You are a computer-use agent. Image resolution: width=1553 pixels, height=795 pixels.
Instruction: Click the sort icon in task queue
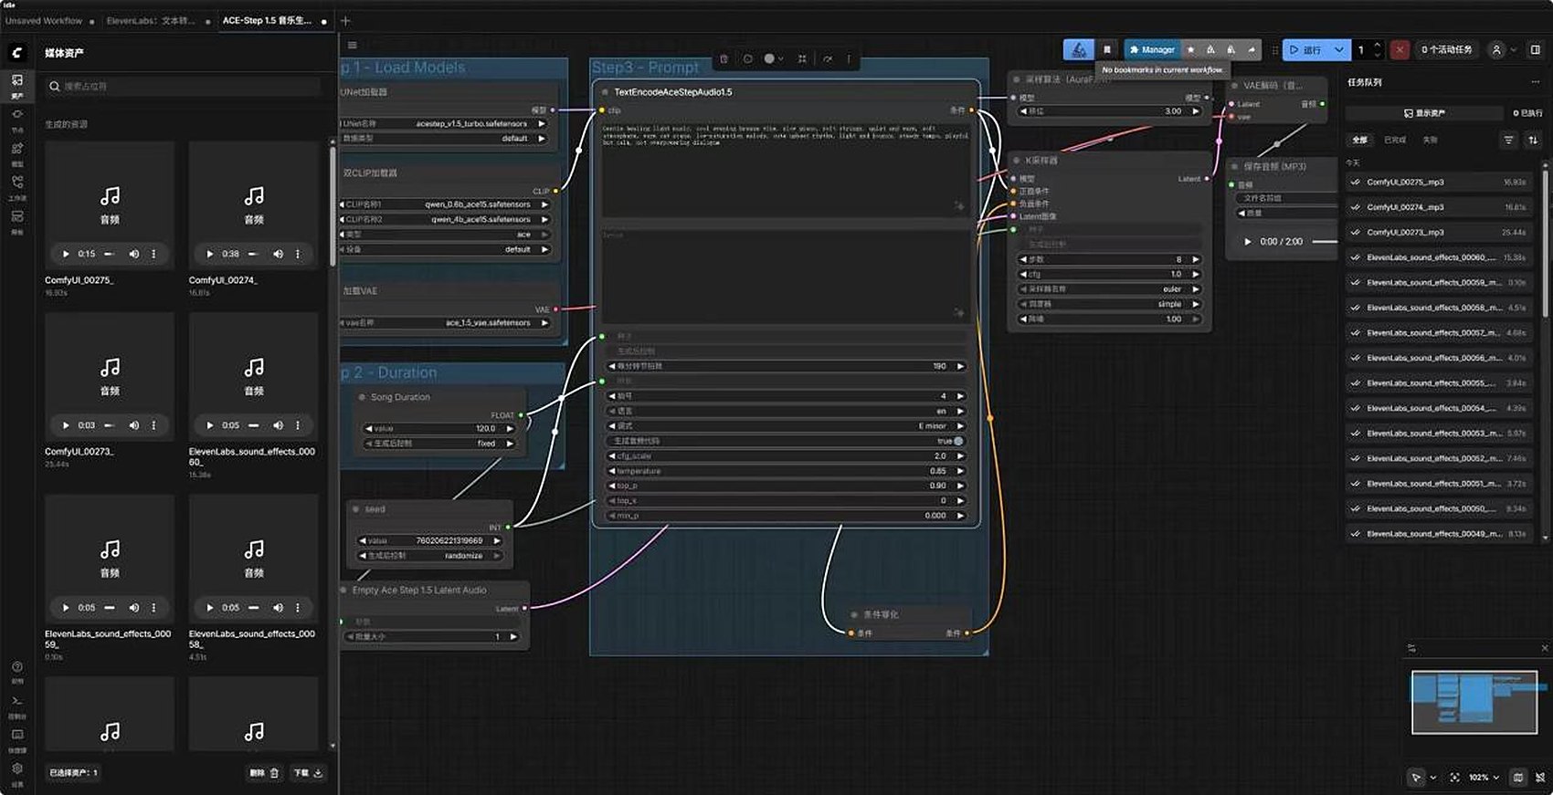point(1533,140)
